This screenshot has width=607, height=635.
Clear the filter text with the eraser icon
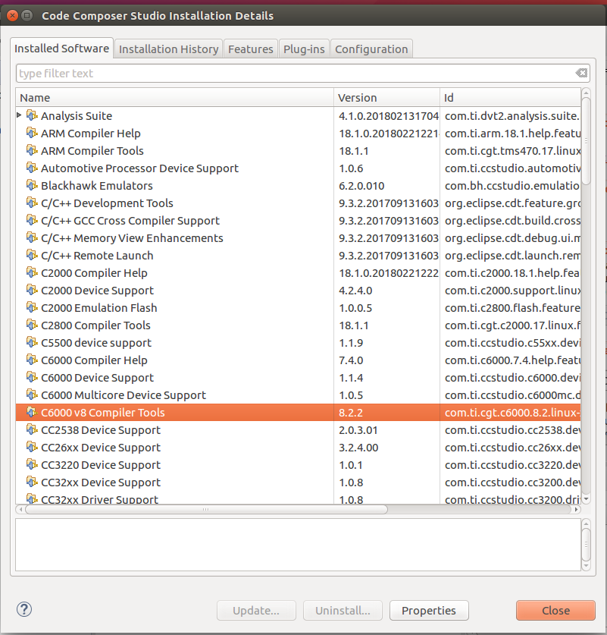pos(581,73)
